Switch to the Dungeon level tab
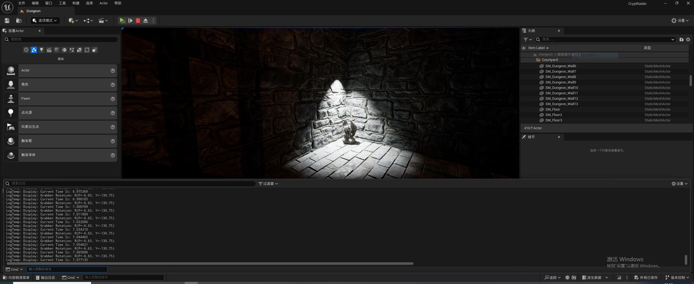This screenshot has width=694, height=284. pyautogui.click(x=46, y=11)
